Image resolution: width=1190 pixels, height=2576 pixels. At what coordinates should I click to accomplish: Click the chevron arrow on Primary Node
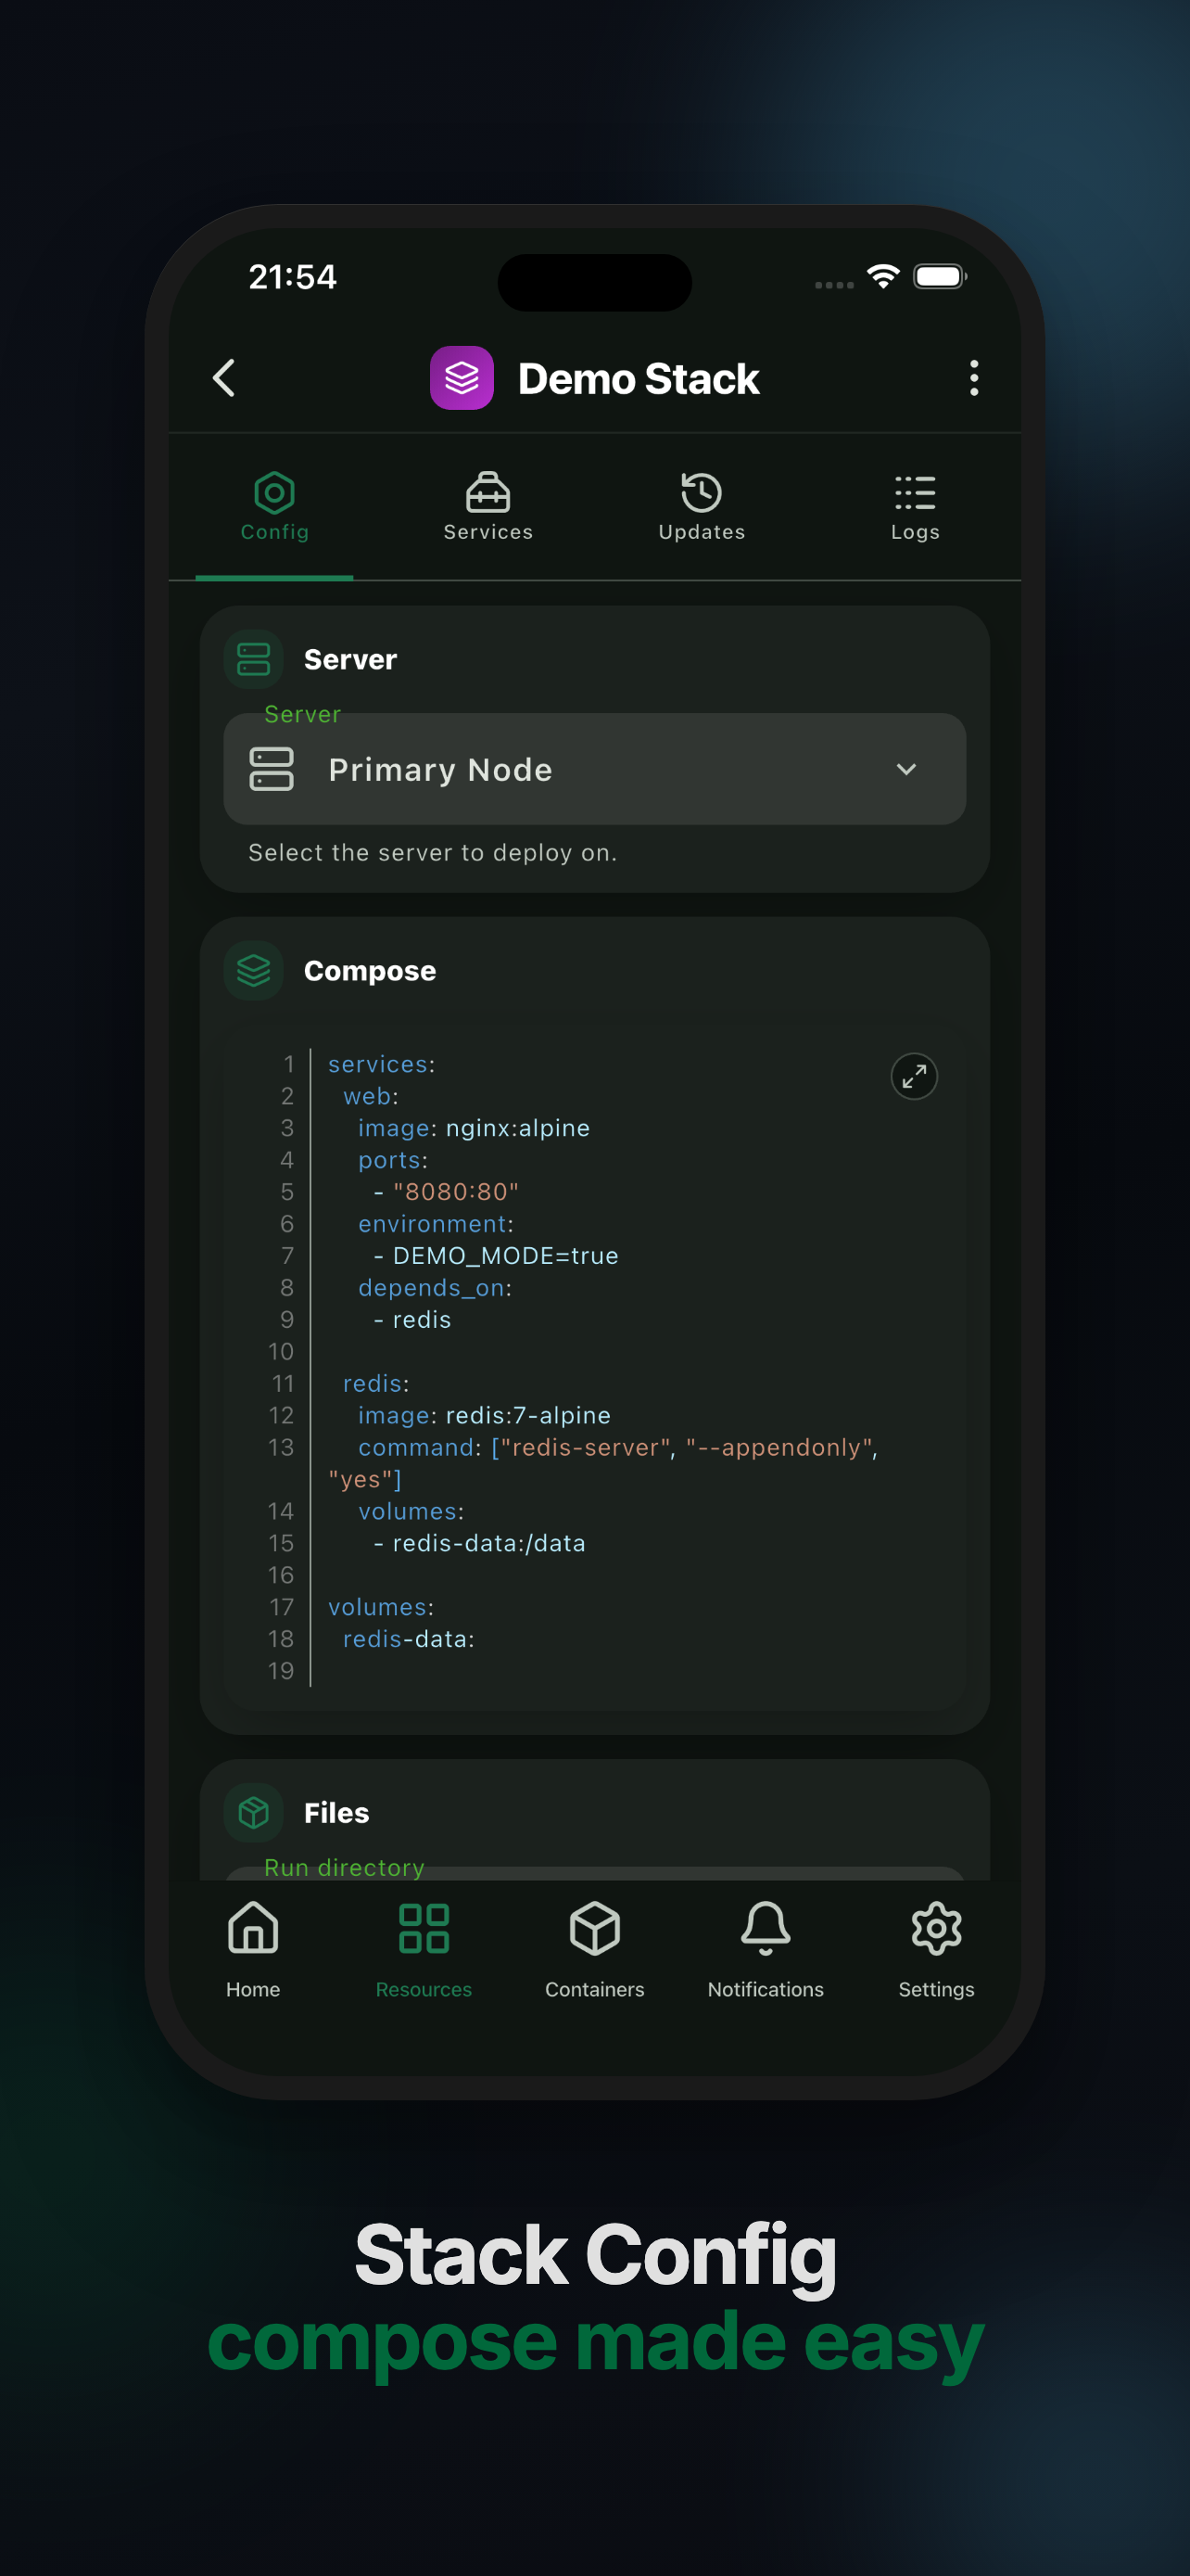click(906, 769)
